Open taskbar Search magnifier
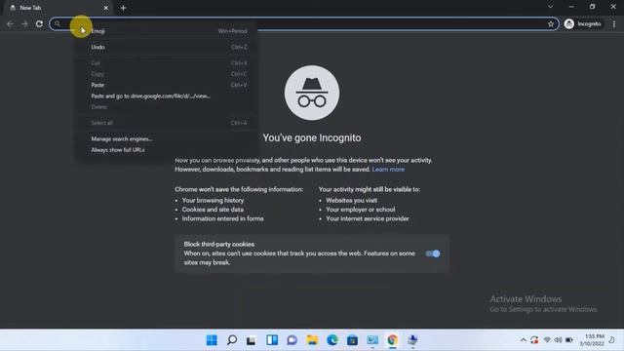 [x=232, y=340]
